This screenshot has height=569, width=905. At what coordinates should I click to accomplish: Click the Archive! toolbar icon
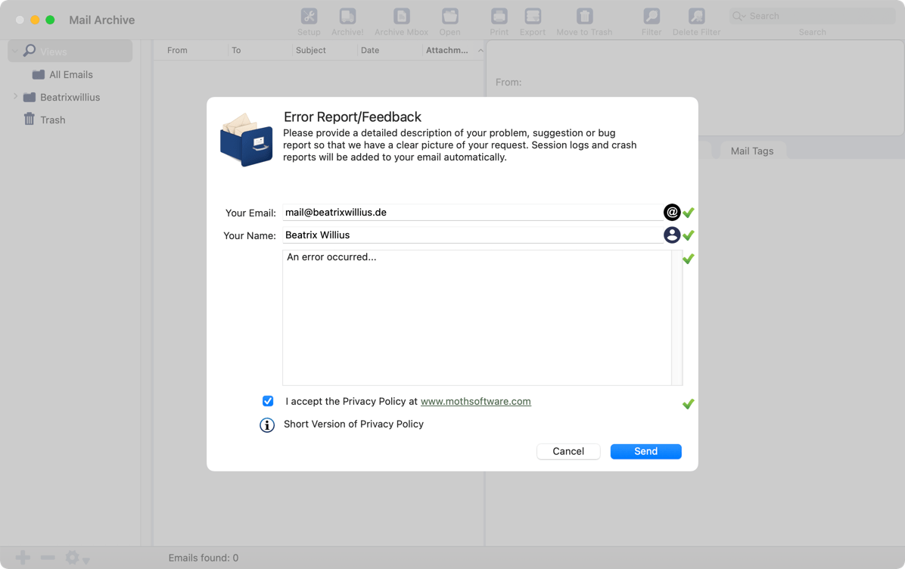[x=347, y=17]
